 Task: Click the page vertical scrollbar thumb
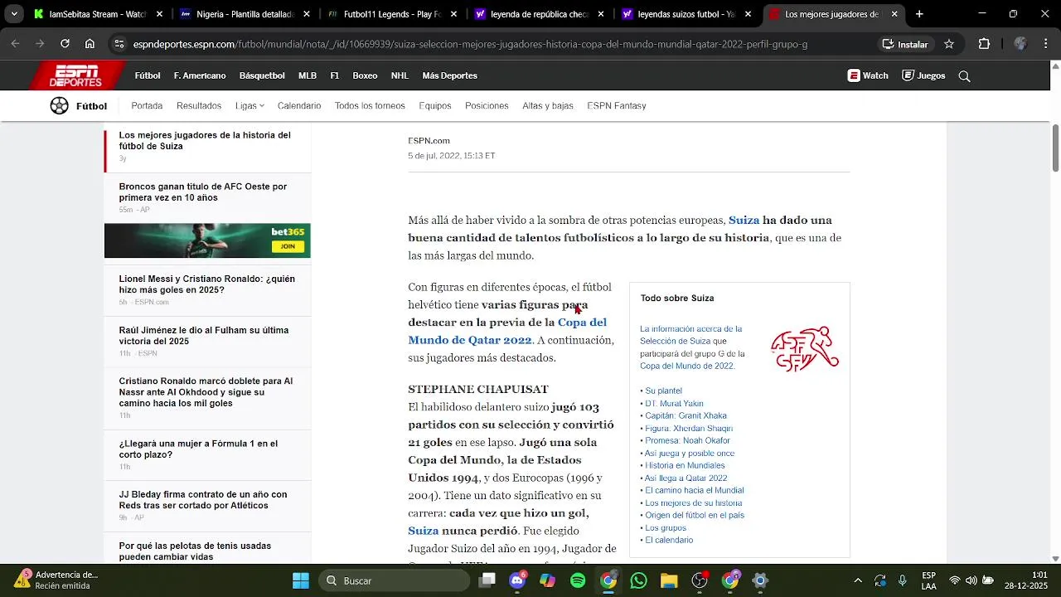tap(1055, 148)
